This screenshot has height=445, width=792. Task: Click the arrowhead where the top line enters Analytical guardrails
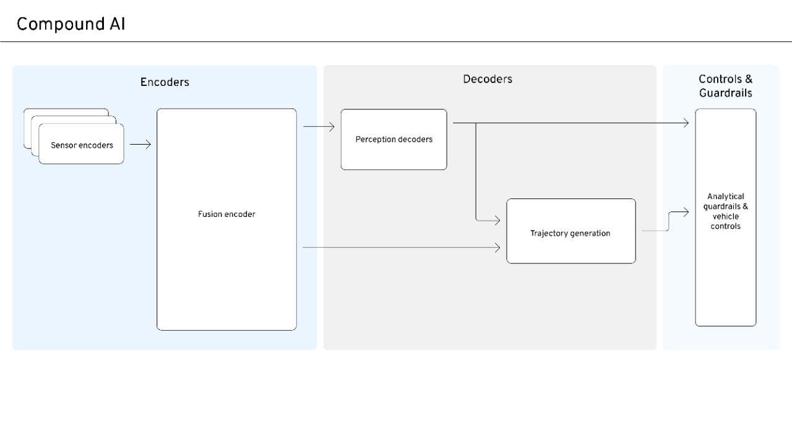point(686,123)
